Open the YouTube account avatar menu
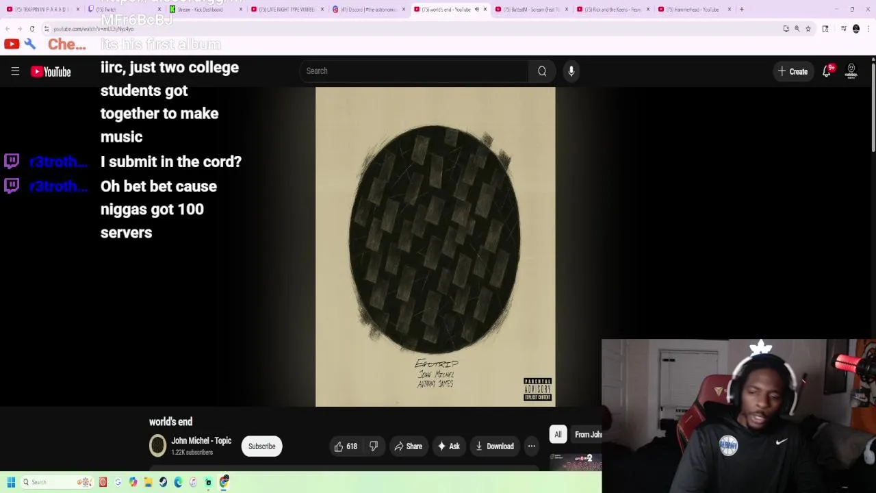This screenshot has width=876, height=493. 851,71
